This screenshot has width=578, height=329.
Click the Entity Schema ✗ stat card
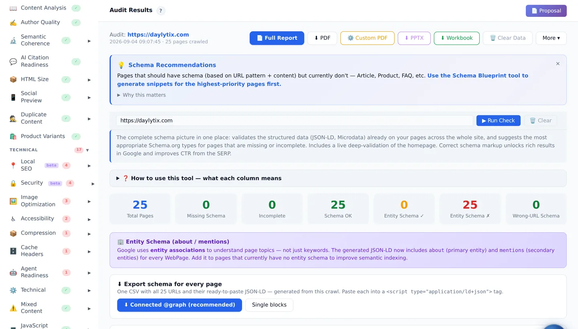coord(470,209)
